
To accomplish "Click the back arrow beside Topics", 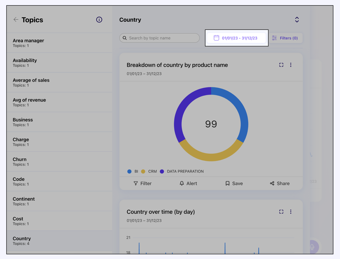I will click(x=16, y=20).
